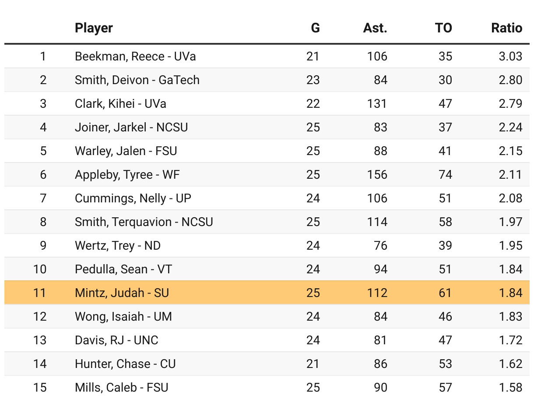Click the Player column header
This screenshot has height=403, width=534.
pos(94,28)
